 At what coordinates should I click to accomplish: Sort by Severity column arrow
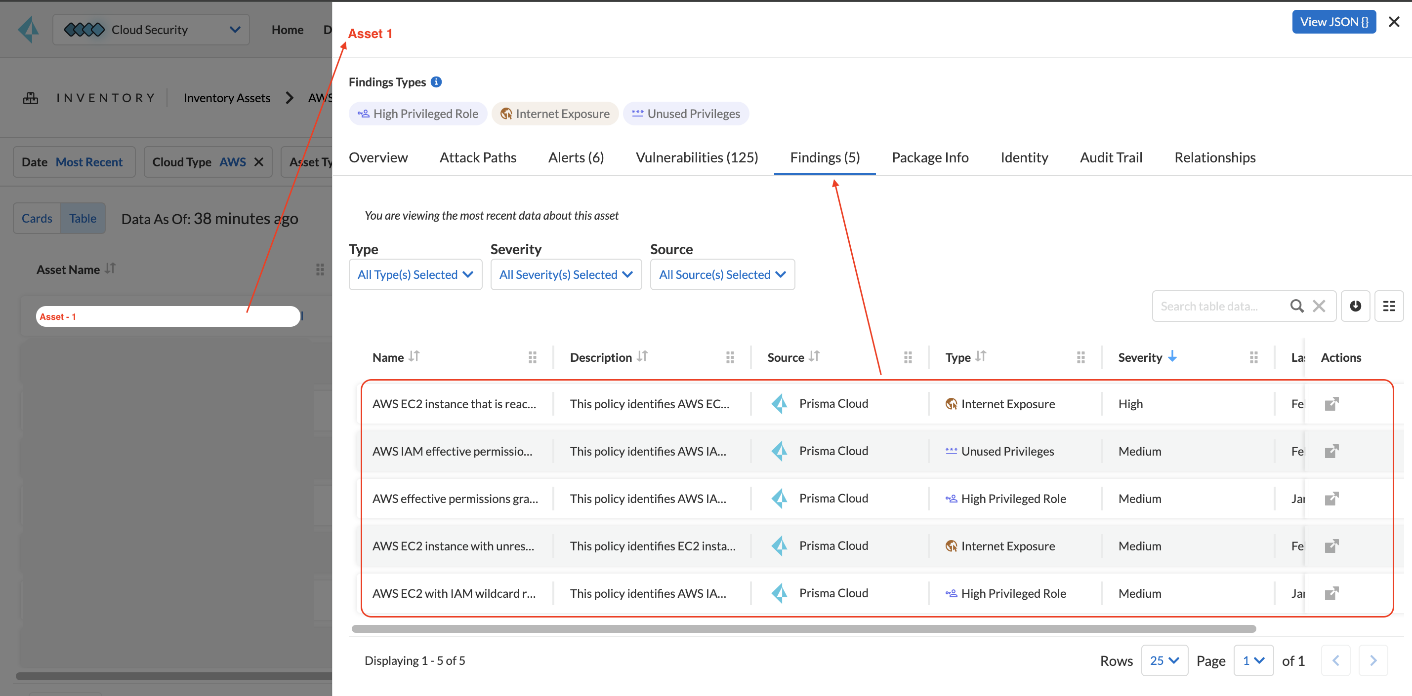(x=1172, y=357)
